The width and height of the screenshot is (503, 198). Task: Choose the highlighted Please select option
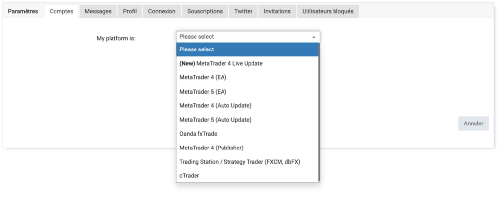tap(248, 49)
